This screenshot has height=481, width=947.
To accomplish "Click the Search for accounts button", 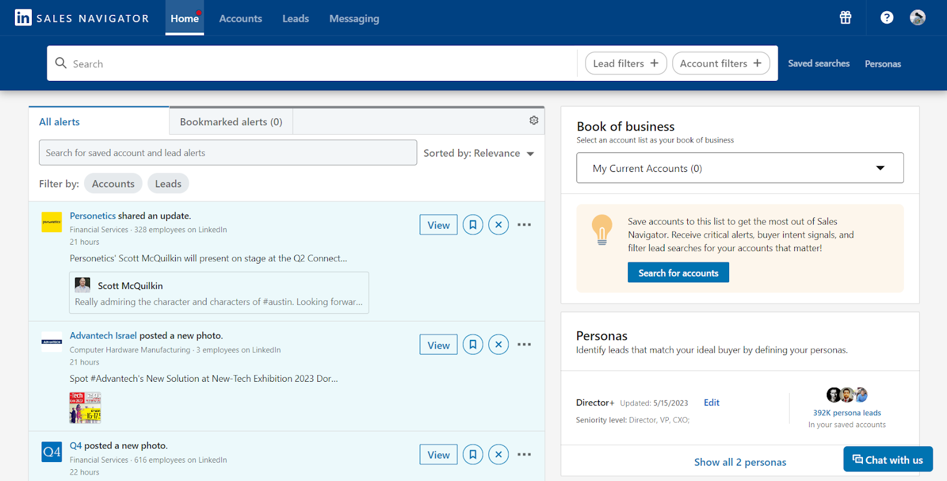I will (678, 273).
